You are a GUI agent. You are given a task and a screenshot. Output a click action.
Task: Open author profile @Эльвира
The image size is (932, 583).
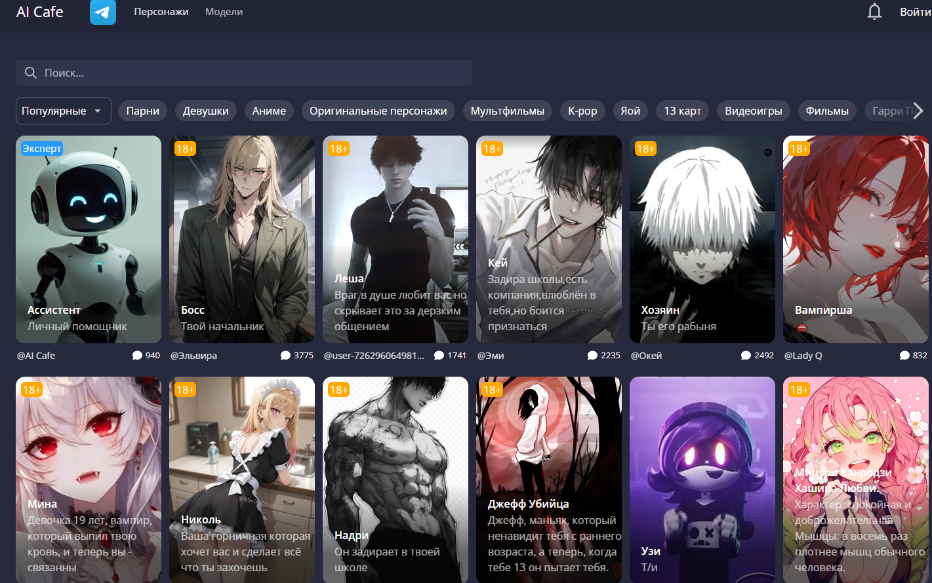tap(193, 355)
